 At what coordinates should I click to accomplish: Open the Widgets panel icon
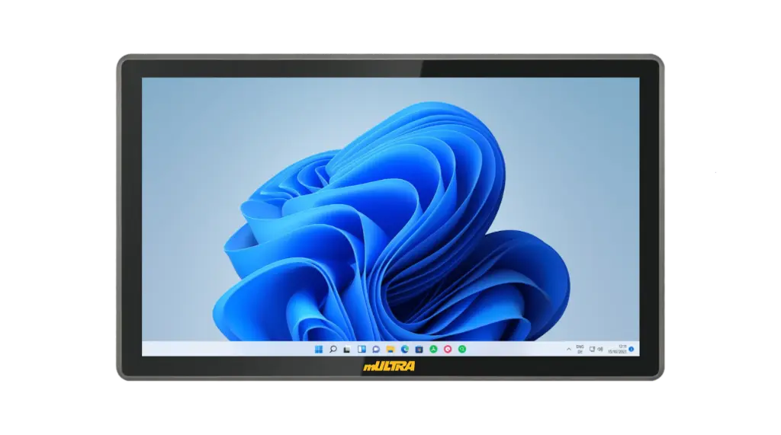[x=362, y=350]
